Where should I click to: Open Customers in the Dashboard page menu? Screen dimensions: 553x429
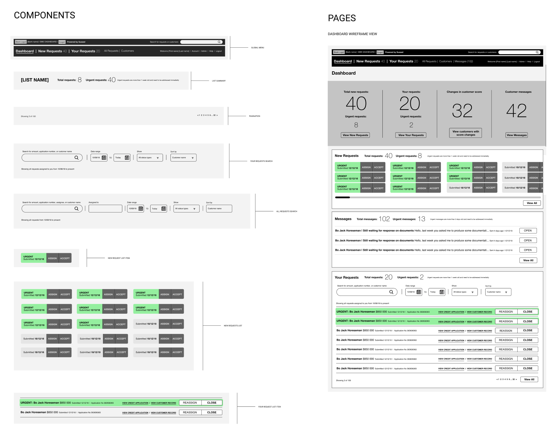(x=445, y=61)
